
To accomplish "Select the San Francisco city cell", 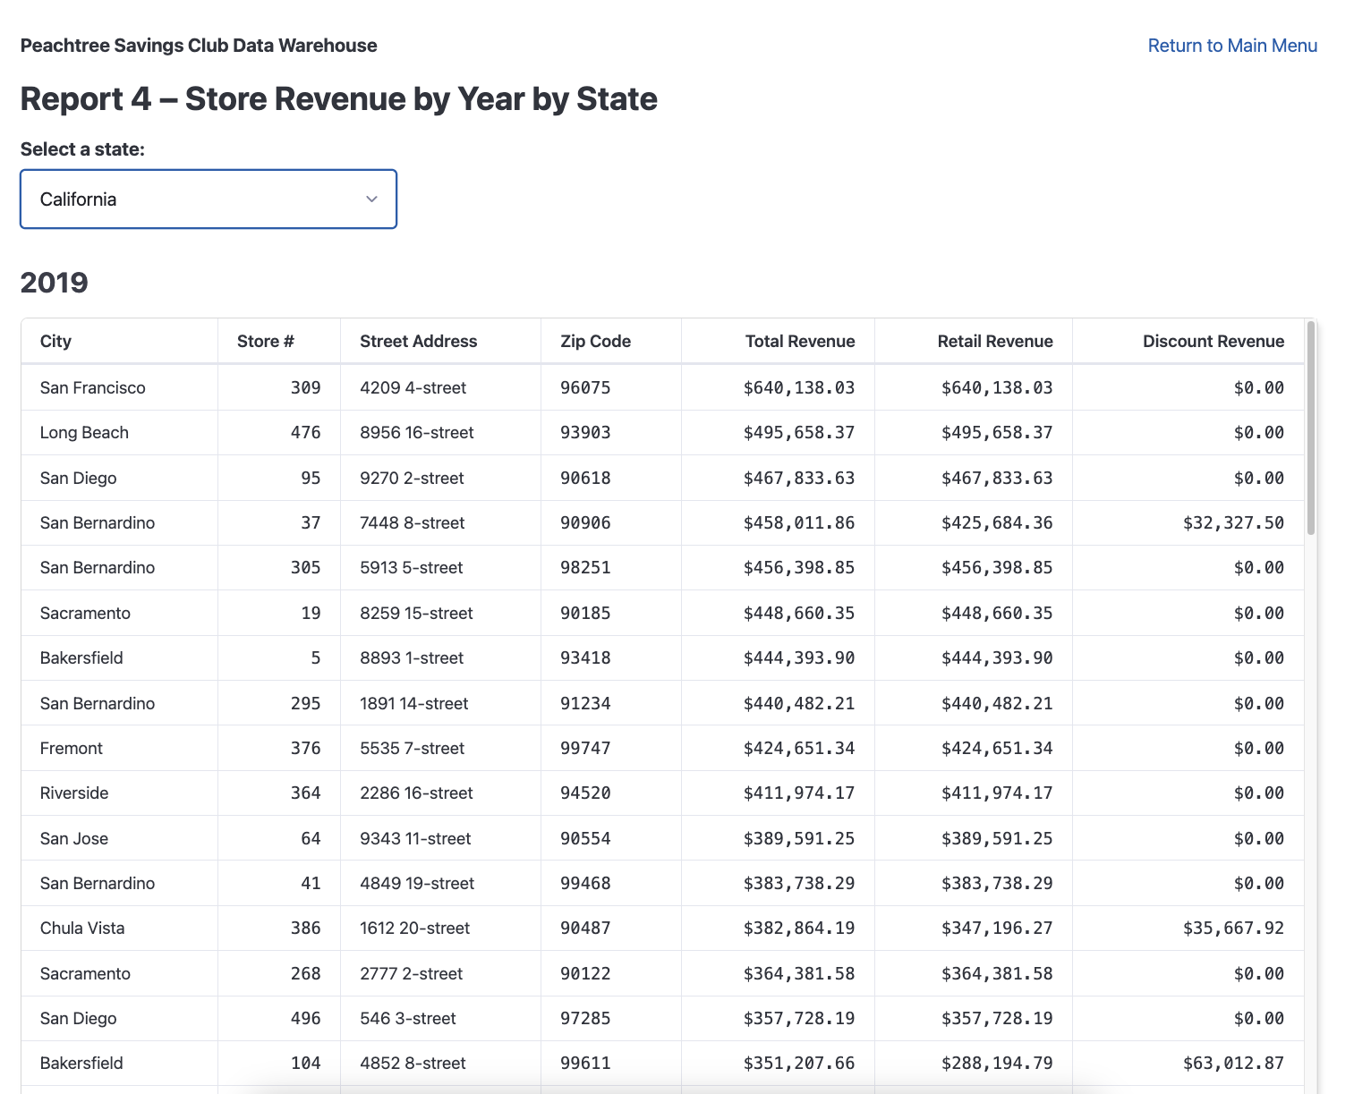I will pyautogui.click(x=92, y=387).
